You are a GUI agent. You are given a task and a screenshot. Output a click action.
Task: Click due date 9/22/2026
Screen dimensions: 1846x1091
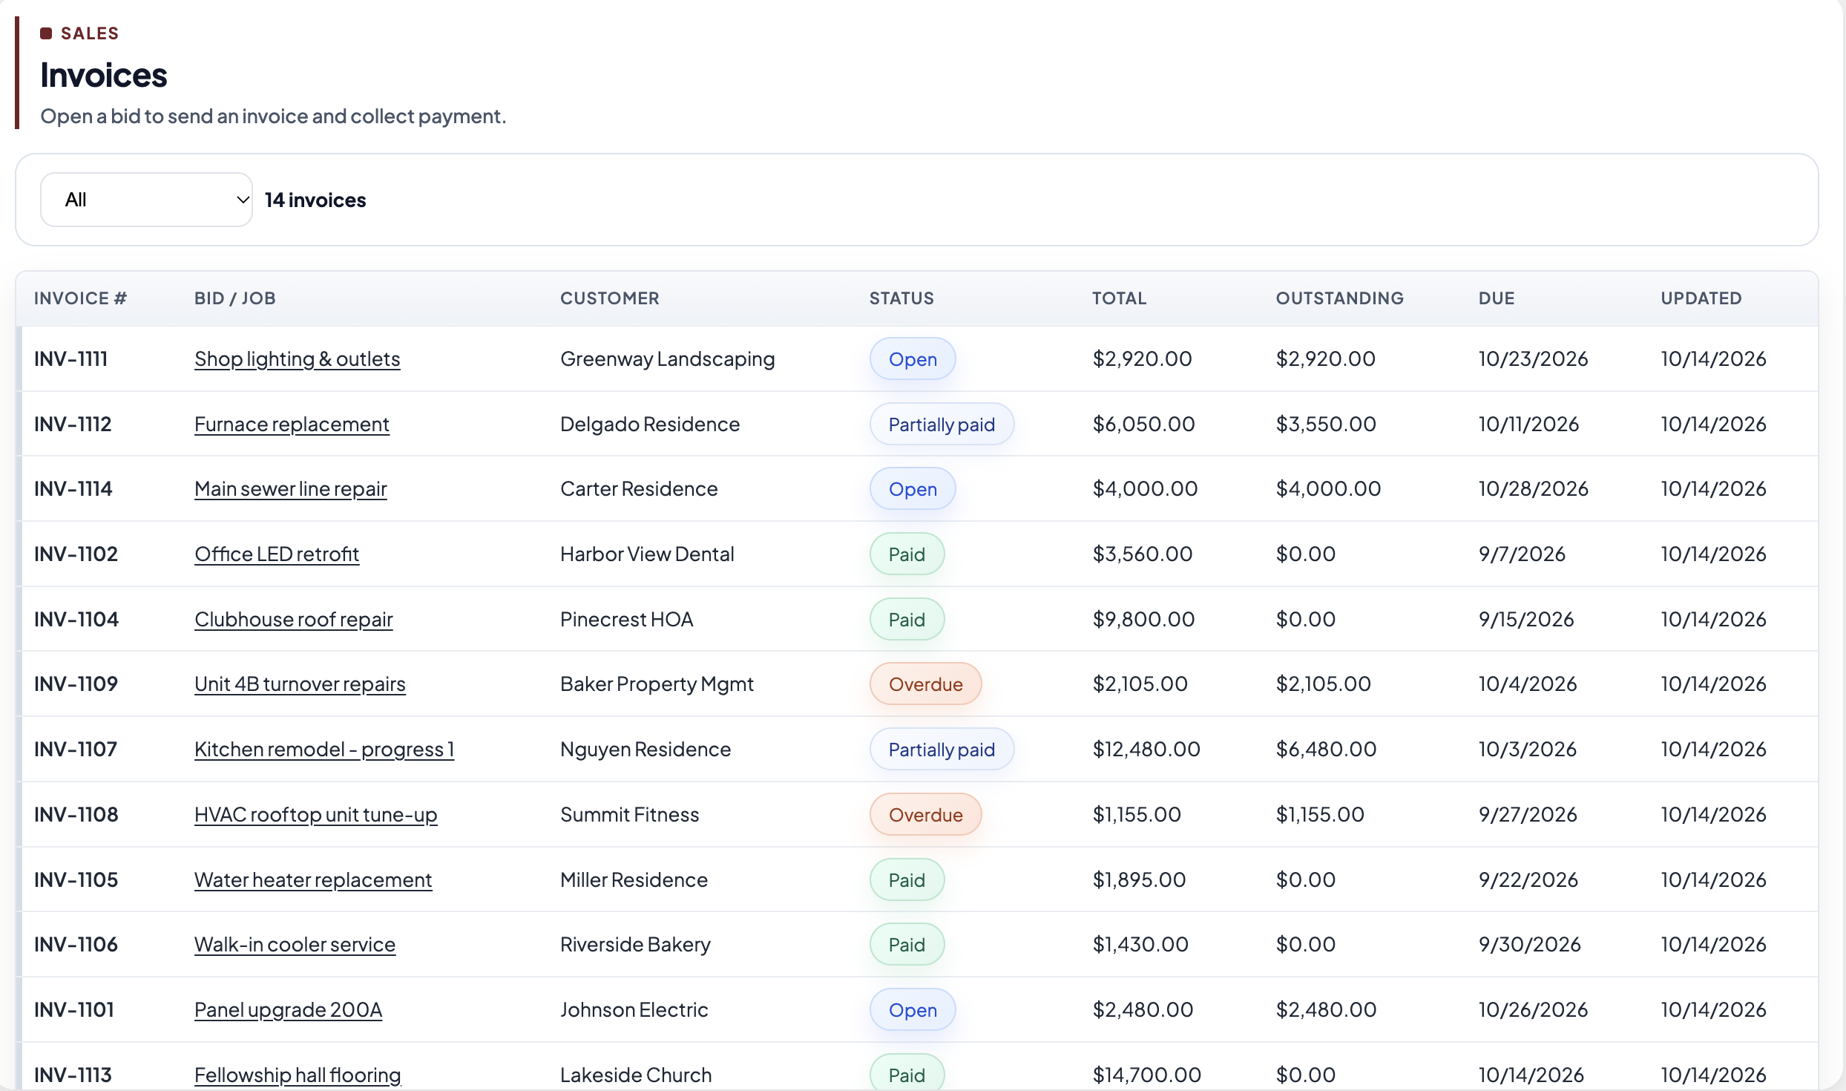(1528, 880)
